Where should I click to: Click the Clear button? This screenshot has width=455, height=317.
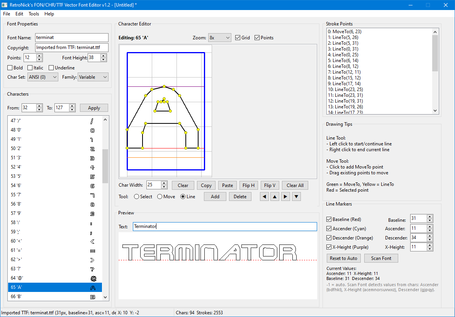183,185
